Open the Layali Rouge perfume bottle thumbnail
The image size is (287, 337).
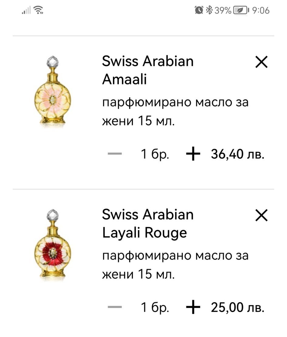pyautogui.click(x=52, y=244)
